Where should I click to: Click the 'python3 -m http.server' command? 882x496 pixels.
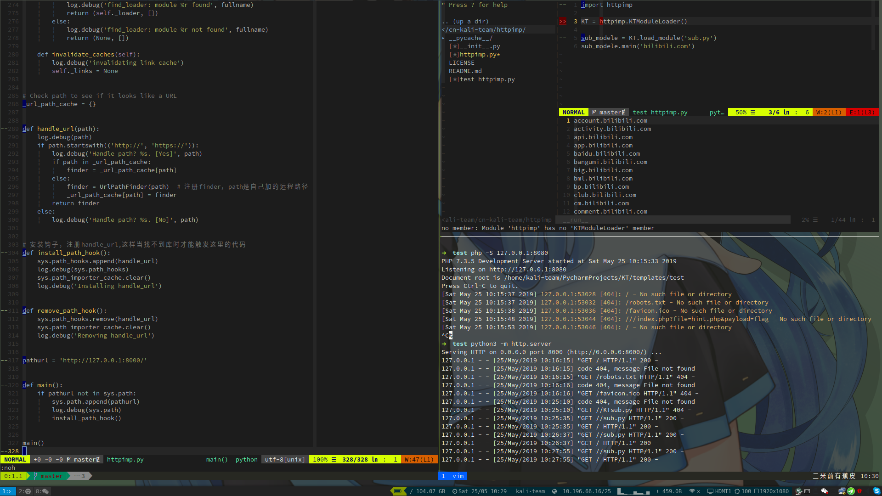click(511, 344)
